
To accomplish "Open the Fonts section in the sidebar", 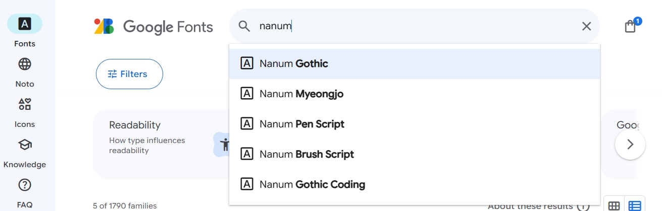I will tap(24, 30).
